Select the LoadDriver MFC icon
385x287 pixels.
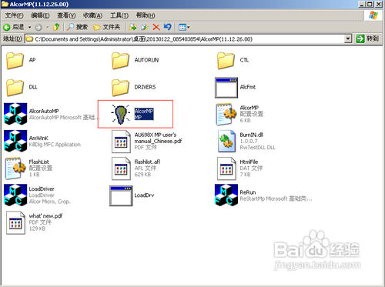tap(15, 195)
